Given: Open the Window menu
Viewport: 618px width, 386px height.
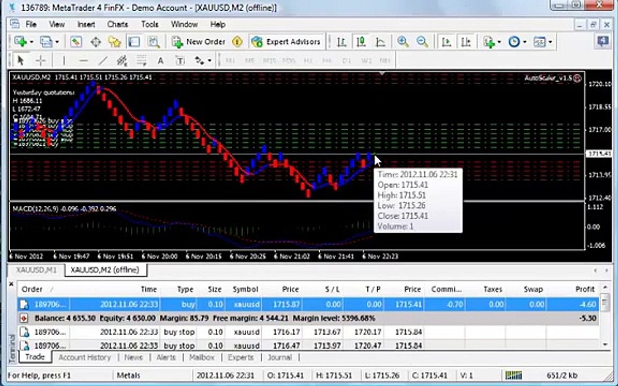Looking at the screenshot, I should [x=184, y=25].
